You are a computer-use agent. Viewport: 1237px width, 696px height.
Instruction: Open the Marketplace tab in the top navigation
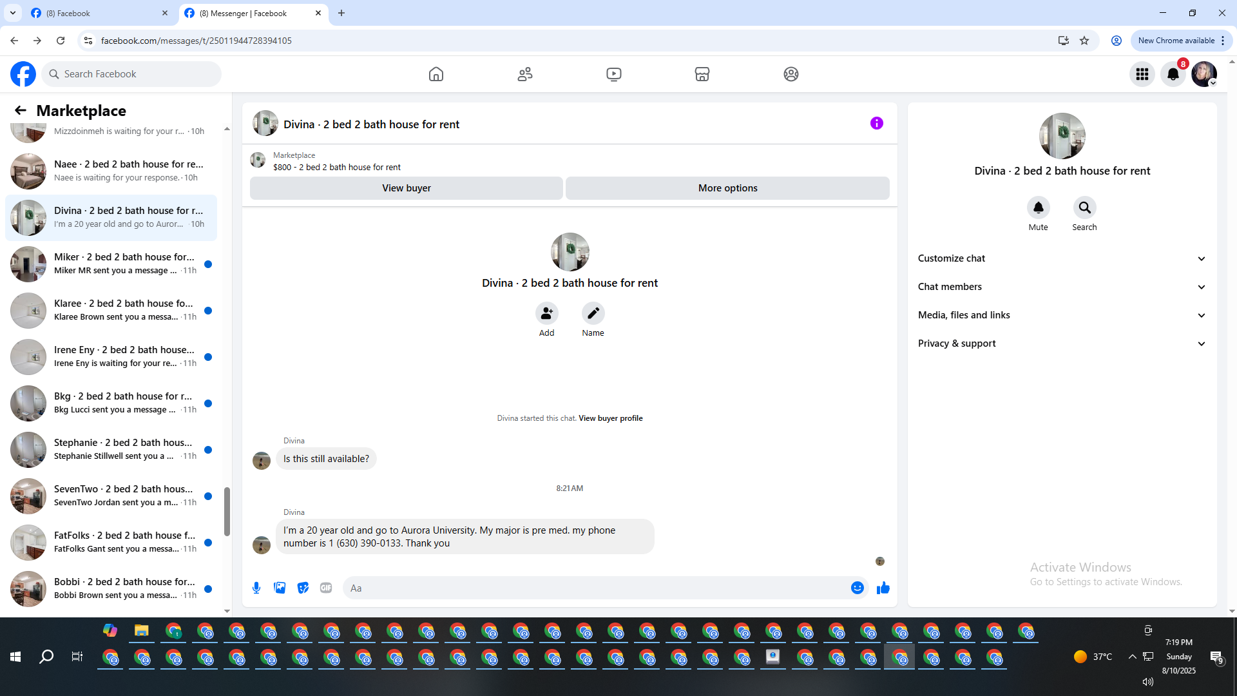(702, 74)
